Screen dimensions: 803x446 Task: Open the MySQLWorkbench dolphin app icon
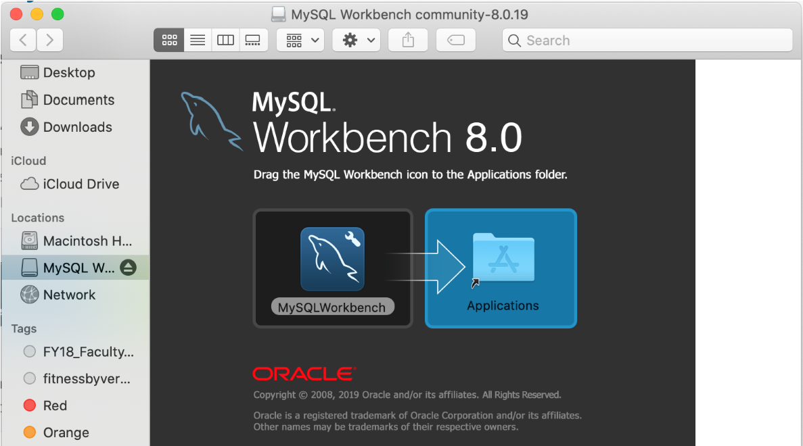coord(332,259)
